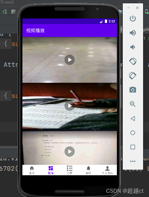The image size is (149, 197).
Task: Play the first video with the floor thumbnail
Action: [69, 60]
